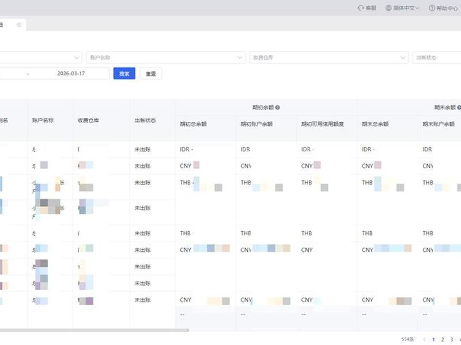Go to page 1 in pagination
Viewport: 461px width, 345px height.
click(x=433, y=339)
